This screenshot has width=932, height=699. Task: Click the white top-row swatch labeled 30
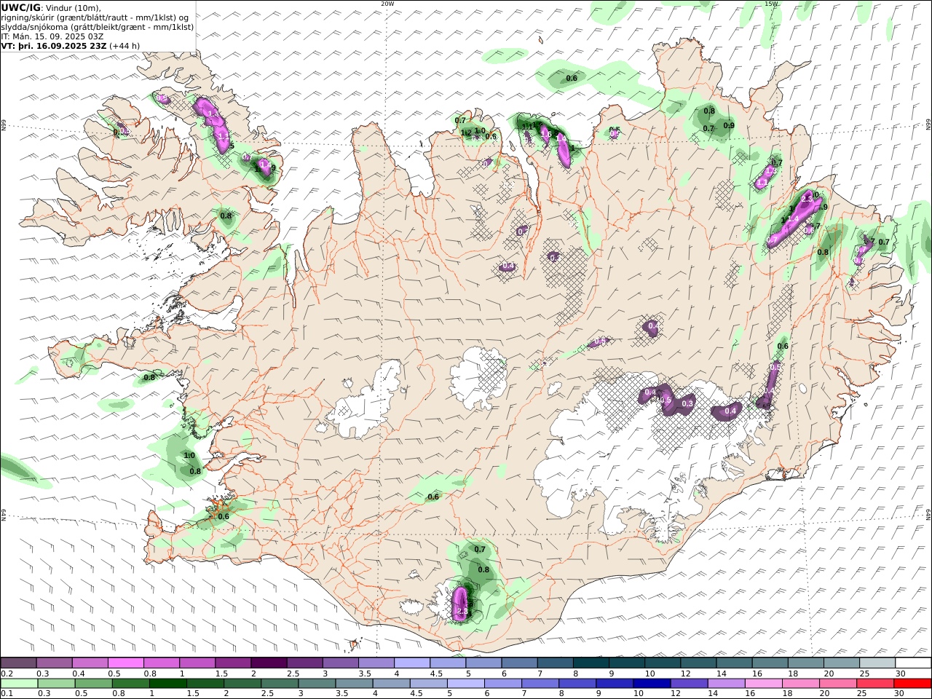pyautogui.click(x=913, y=663)
